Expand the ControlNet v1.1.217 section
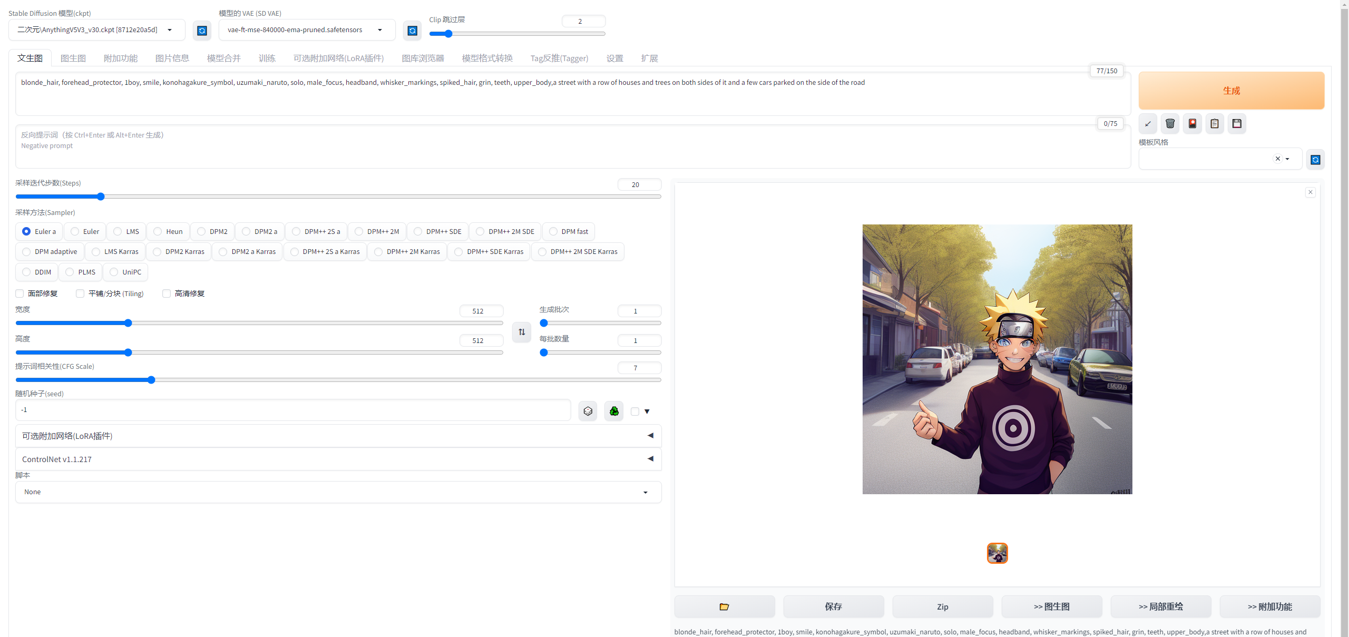 338,459
